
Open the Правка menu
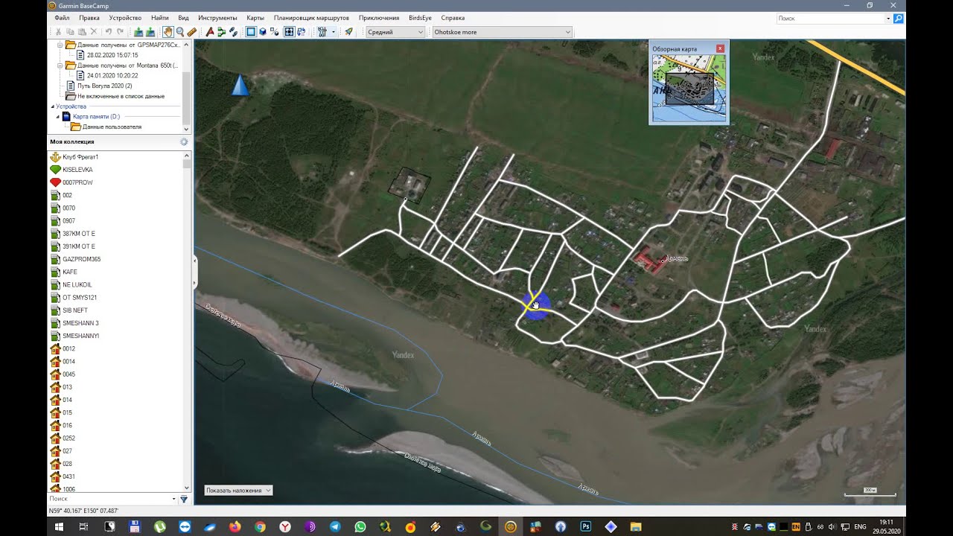(89, 18)
